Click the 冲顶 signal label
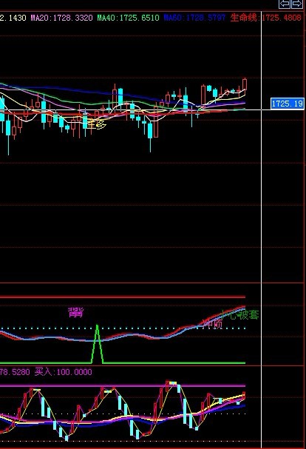Screen dimensions: 306x449 pyautogui.click(x=212, y=324)
